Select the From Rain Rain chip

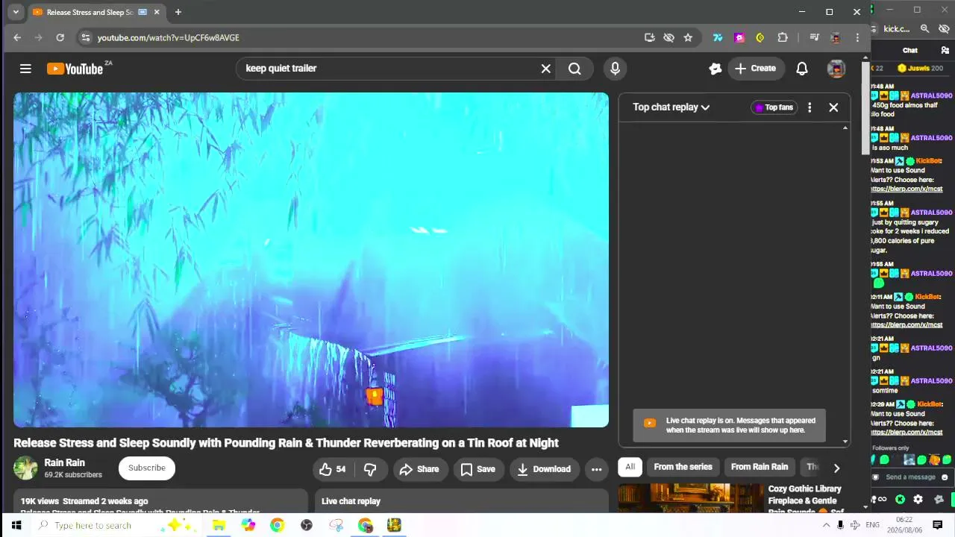760,468
